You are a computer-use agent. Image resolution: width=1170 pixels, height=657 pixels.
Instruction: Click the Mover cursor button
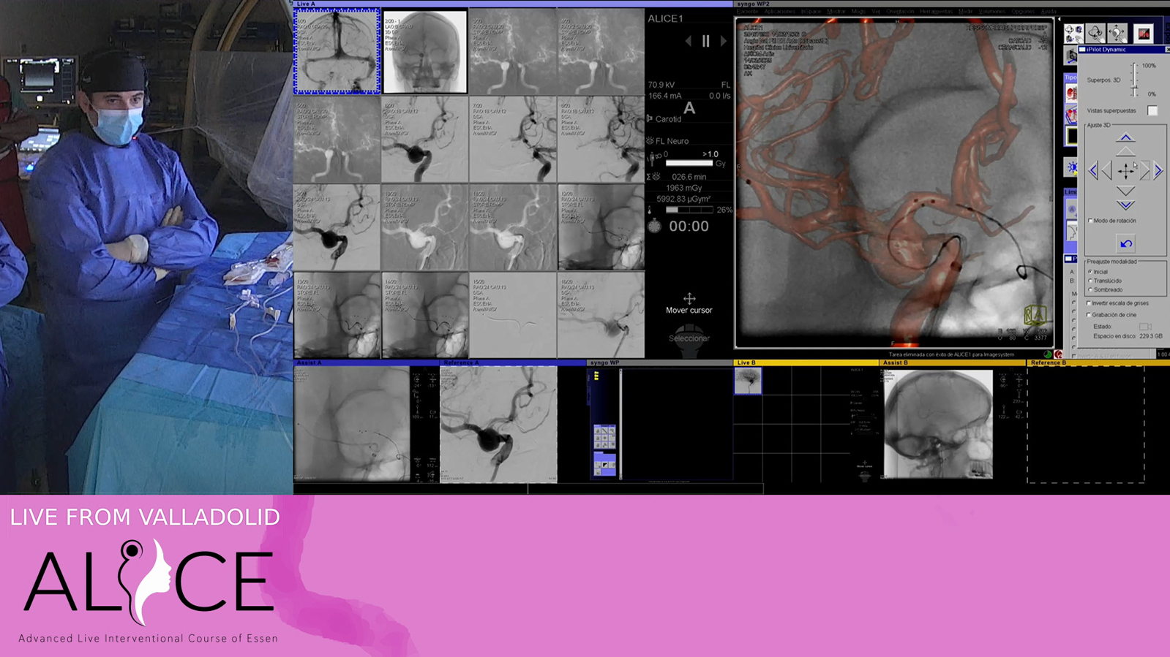coord(689,303)
